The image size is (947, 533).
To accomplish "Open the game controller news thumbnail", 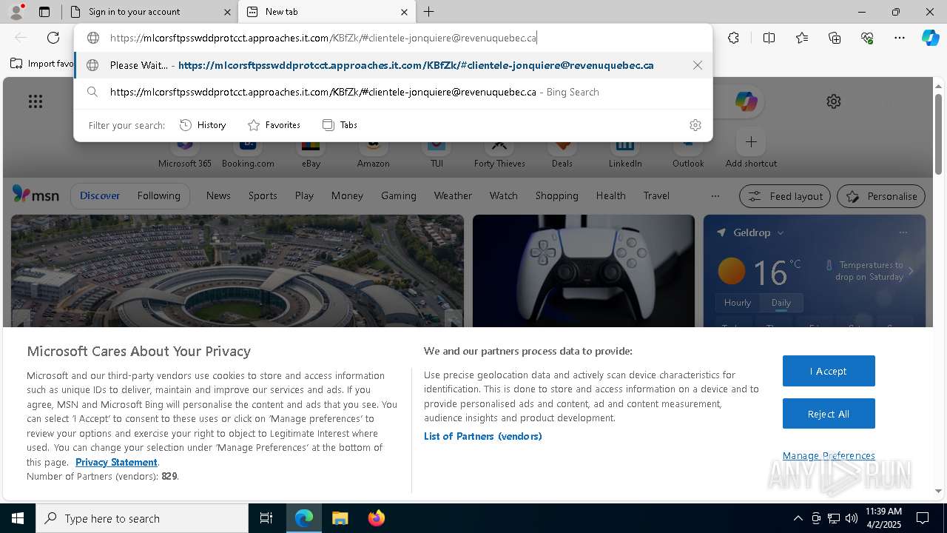I will click(x=584, y=271).
